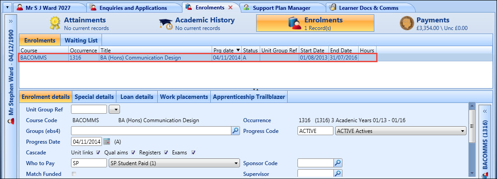Open the tab list dropdown arrow

click(7, 8)
